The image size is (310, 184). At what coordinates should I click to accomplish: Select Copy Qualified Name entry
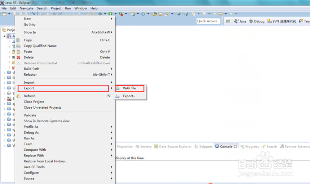[65, 46]
